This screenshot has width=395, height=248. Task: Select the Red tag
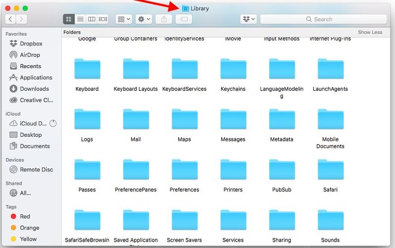tap(20, 216)
